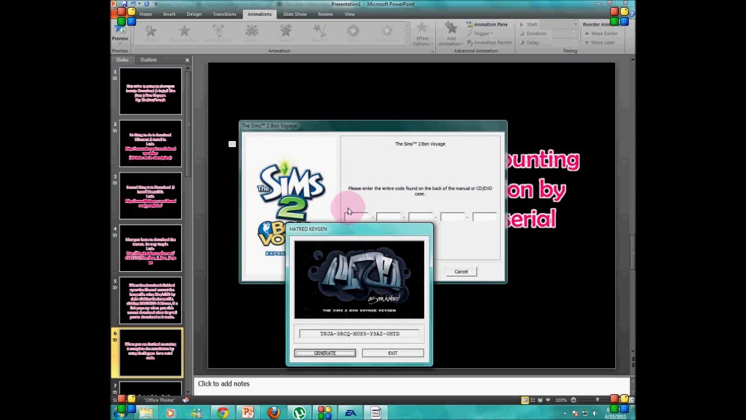
Task: Click the Windows Start button
Action: click(121, 413)
